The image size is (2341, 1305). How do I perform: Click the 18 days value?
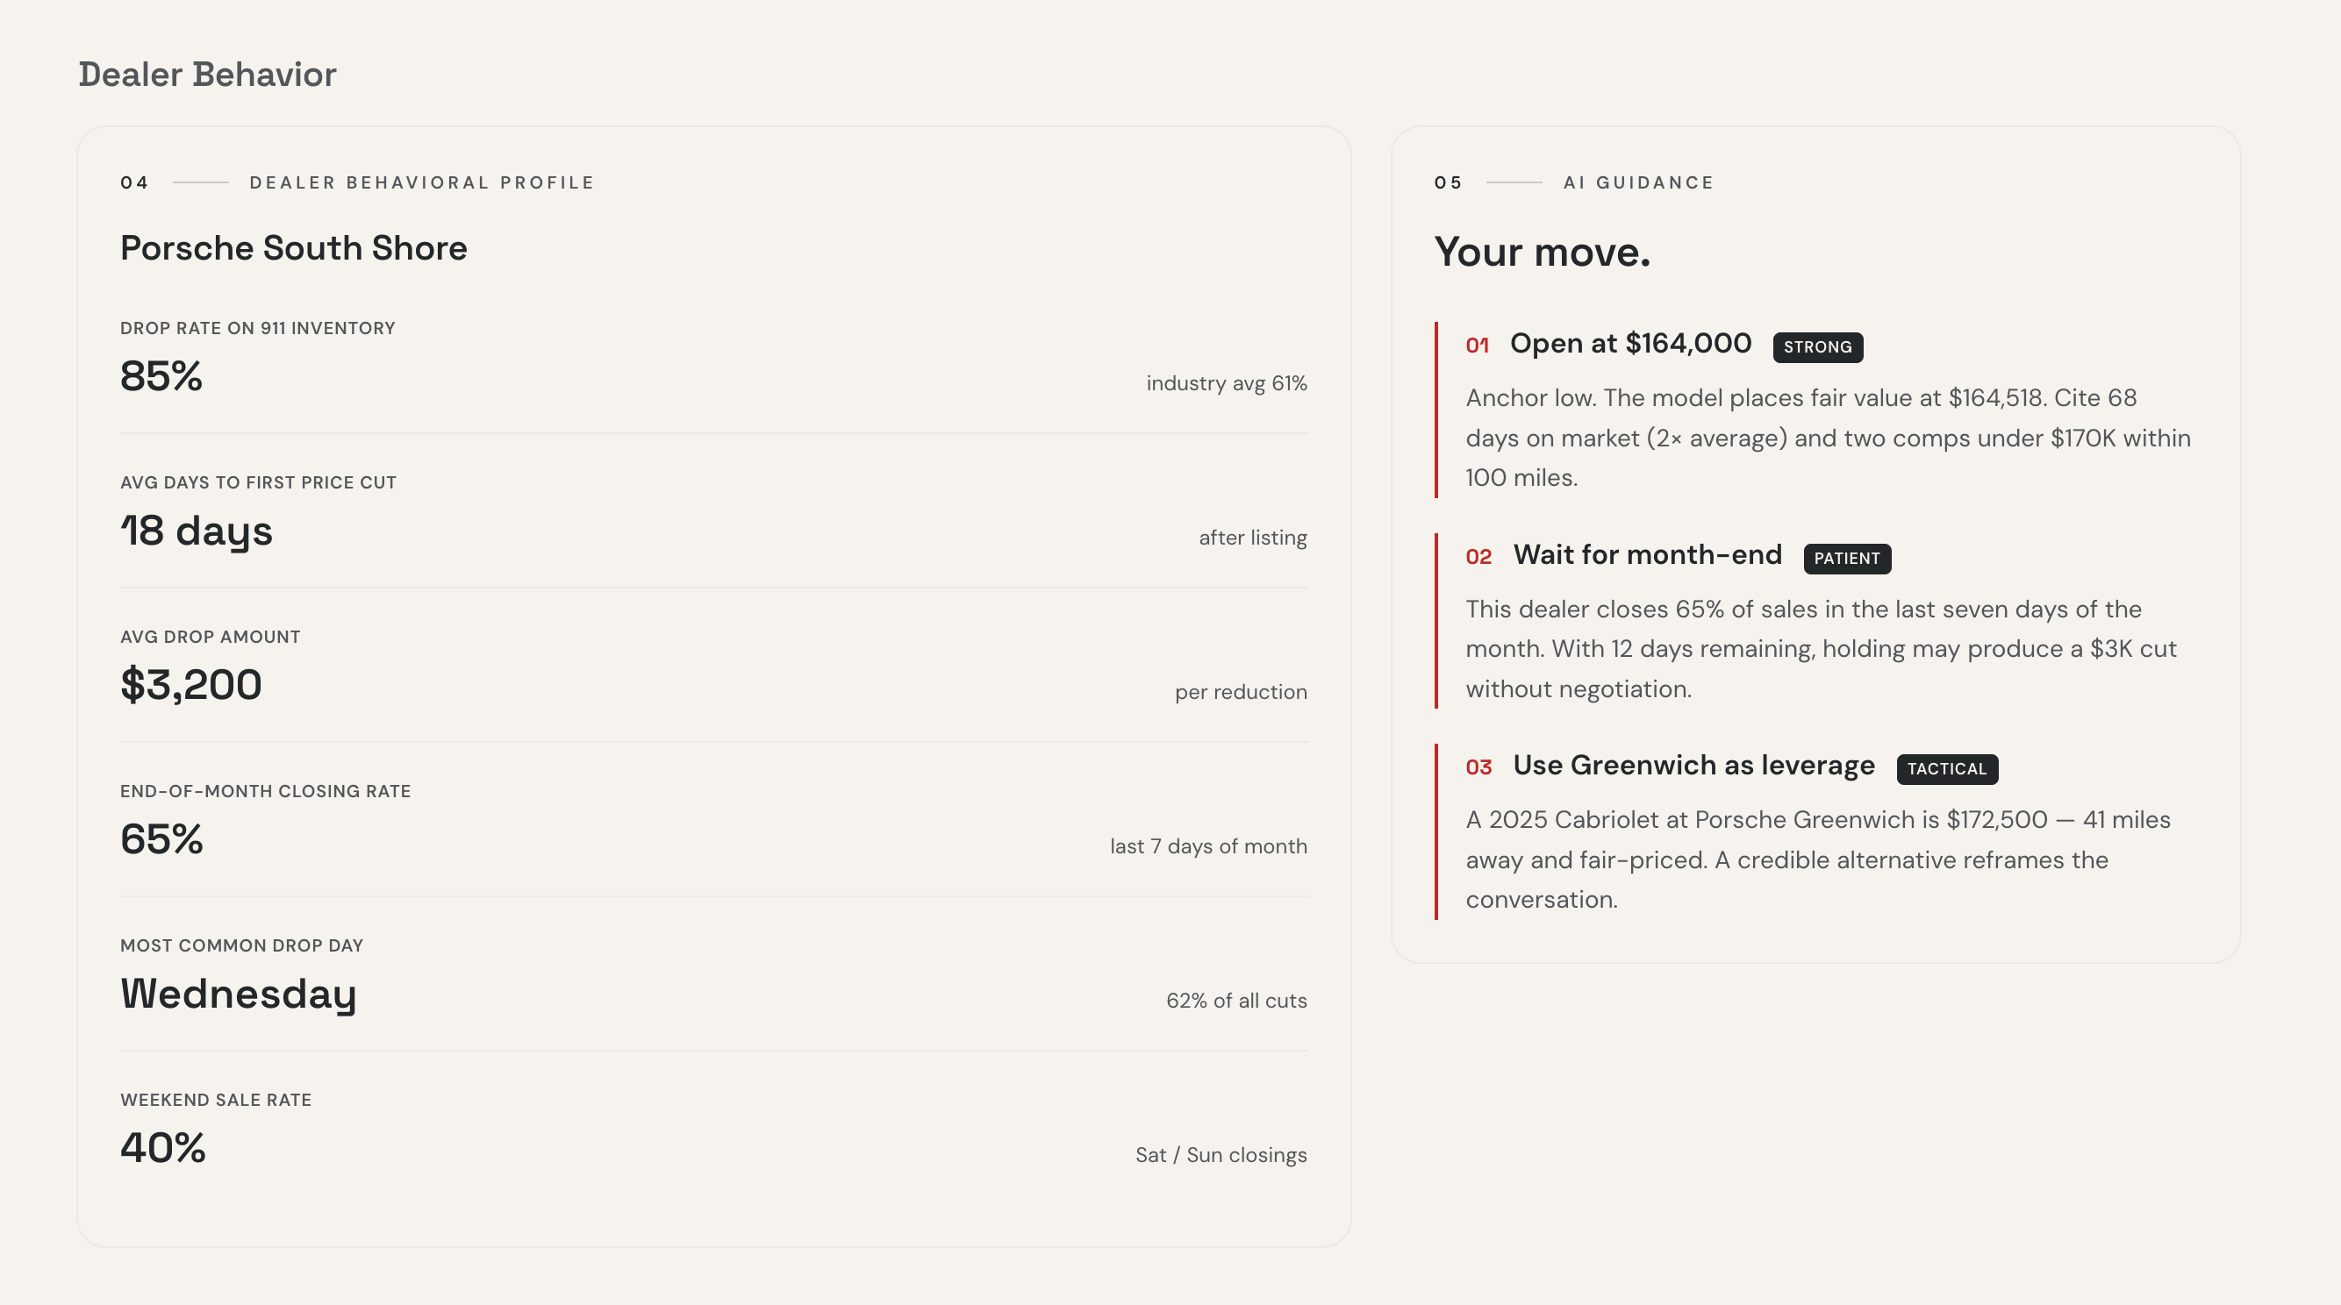197,531
